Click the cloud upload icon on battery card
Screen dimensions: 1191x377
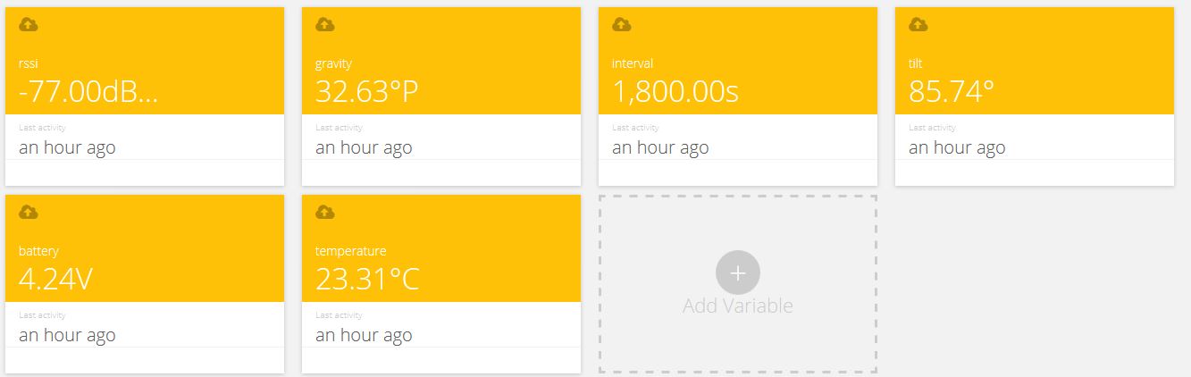pyautogui.click(x=29, y=213)
